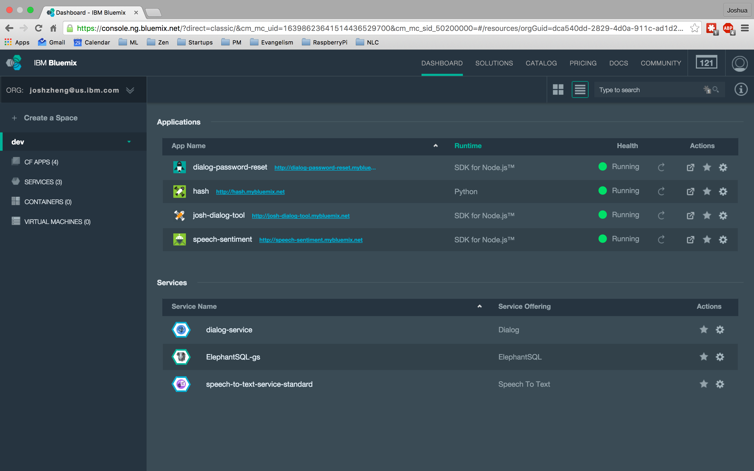Star the speech-sentiment app
754x471 pixels.
(x=707, y=239)
